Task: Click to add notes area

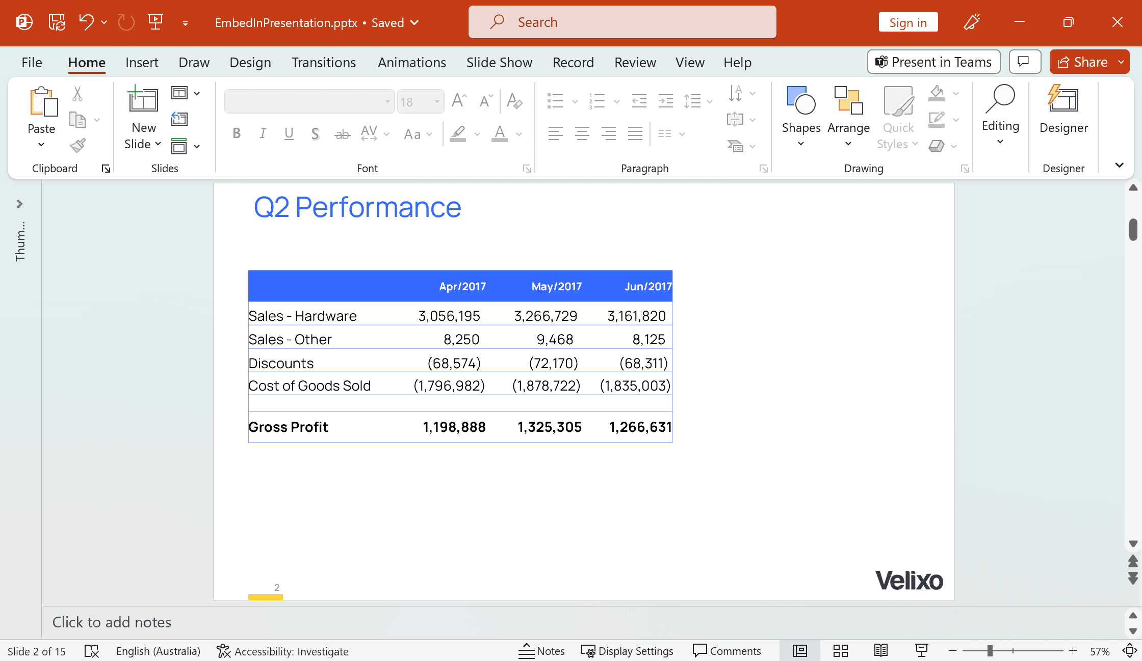Action: [583, 622]
